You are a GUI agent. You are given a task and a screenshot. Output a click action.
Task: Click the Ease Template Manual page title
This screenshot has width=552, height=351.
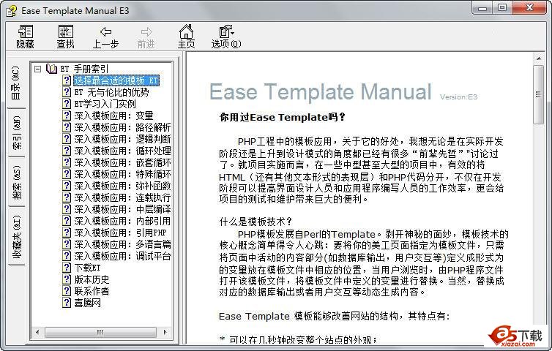[x=321, y=92]
